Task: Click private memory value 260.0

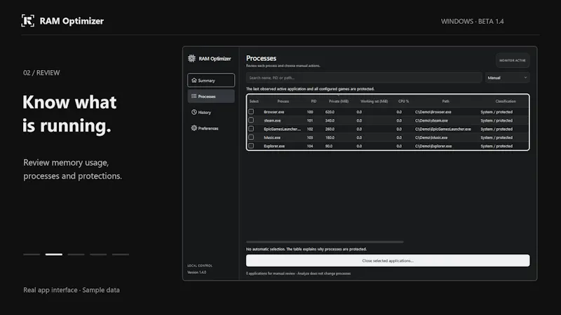Action: coord(330,129)
